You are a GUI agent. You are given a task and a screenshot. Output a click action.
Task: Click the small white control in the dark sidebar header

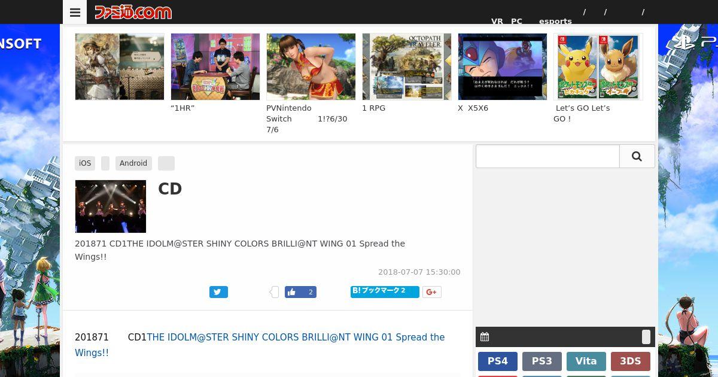tap(646, 337)
